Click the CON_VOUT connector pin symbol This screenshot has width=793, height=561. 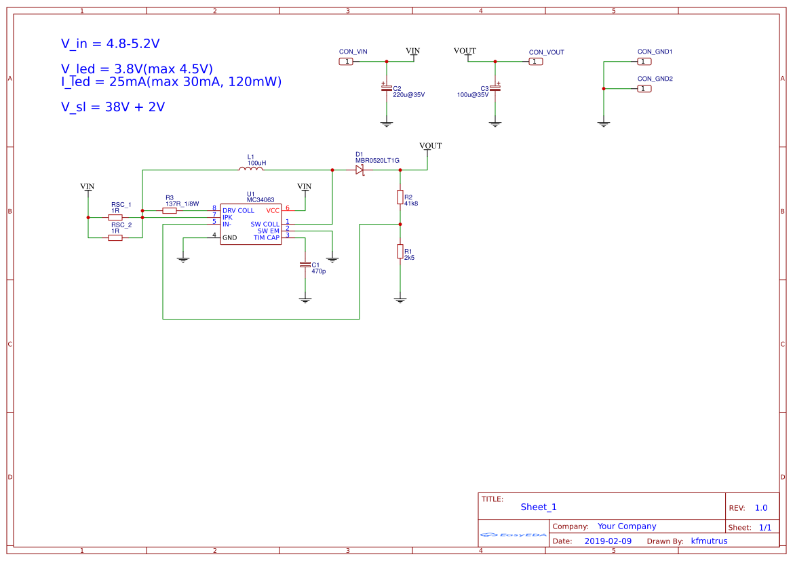click(536, 62)
